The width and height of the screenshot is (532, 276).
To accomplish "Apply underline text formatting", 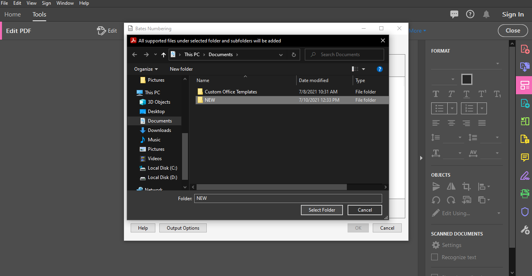I will [466, 94].
